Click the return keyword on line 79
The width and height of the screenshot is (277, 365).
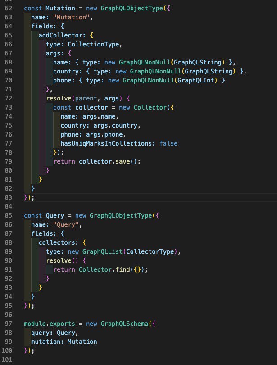(64, 161)
